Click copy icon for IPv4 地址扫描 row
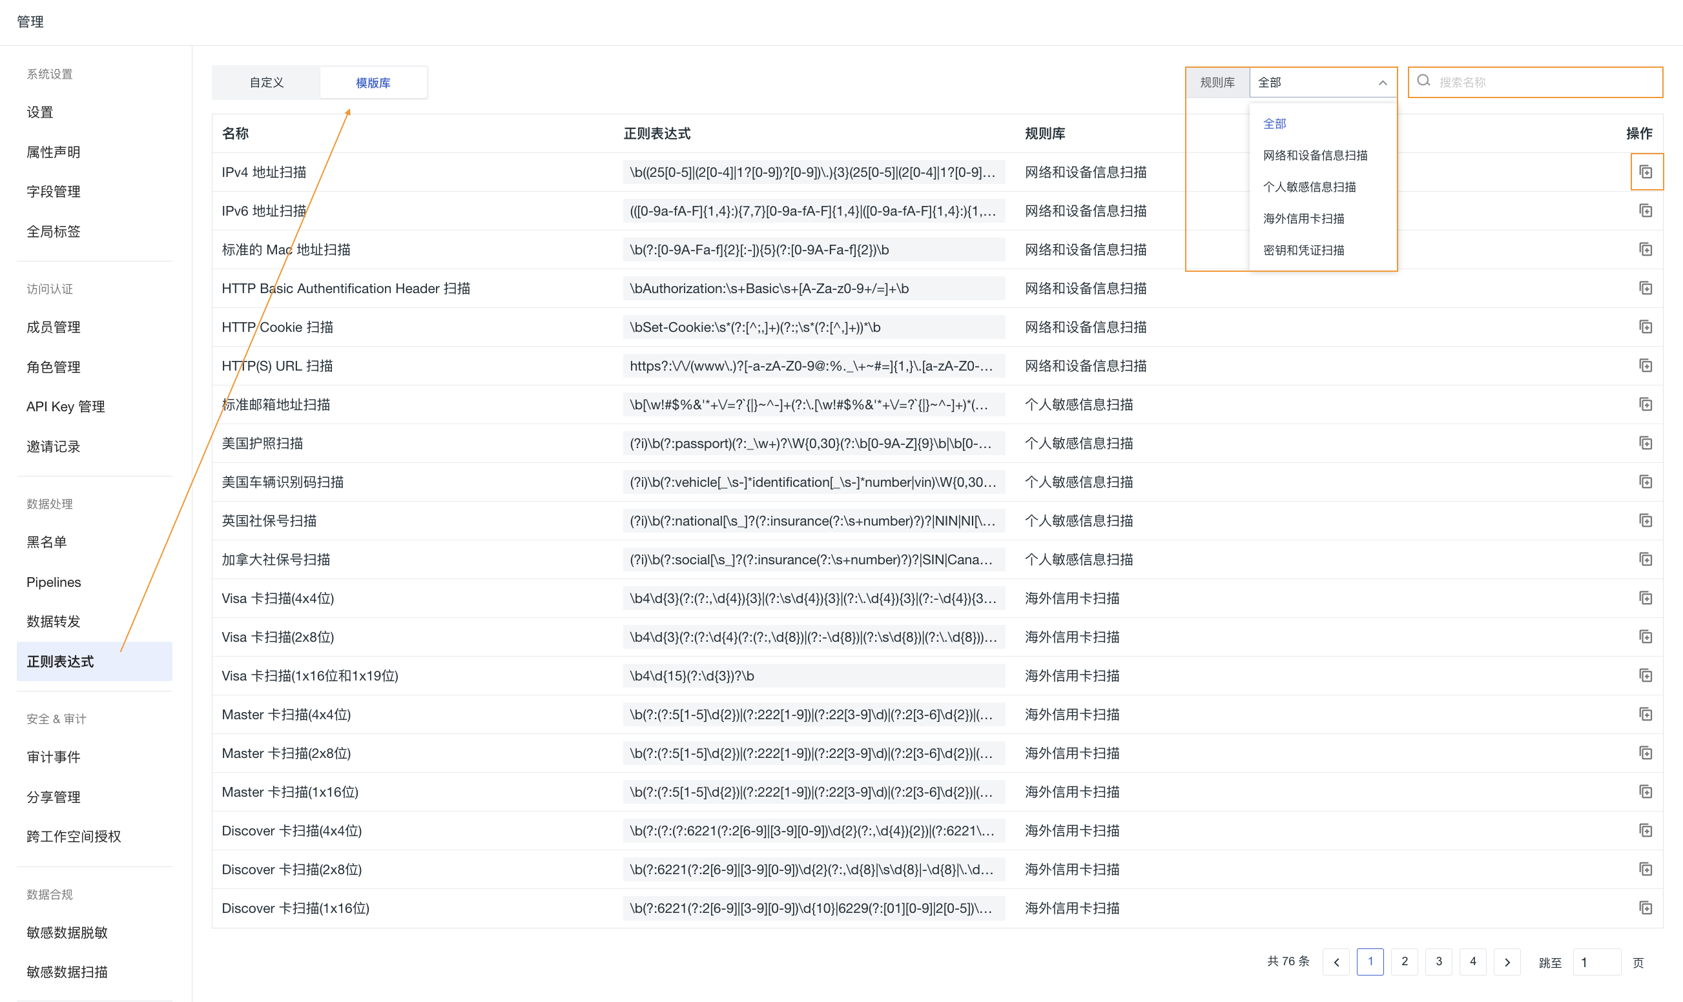 point(1645,172)
